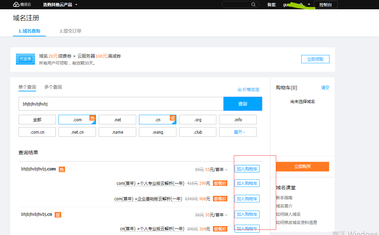The image size is (379, 235).
Task: Toggle the .club suffix option
Action: click(198, 132)
